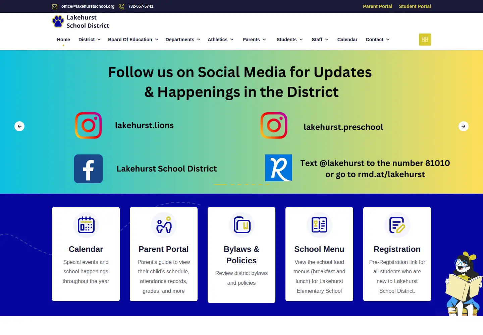Open the School Menu card heading
The width and height of the screenshot is (483, 335).
pos(319,249)
